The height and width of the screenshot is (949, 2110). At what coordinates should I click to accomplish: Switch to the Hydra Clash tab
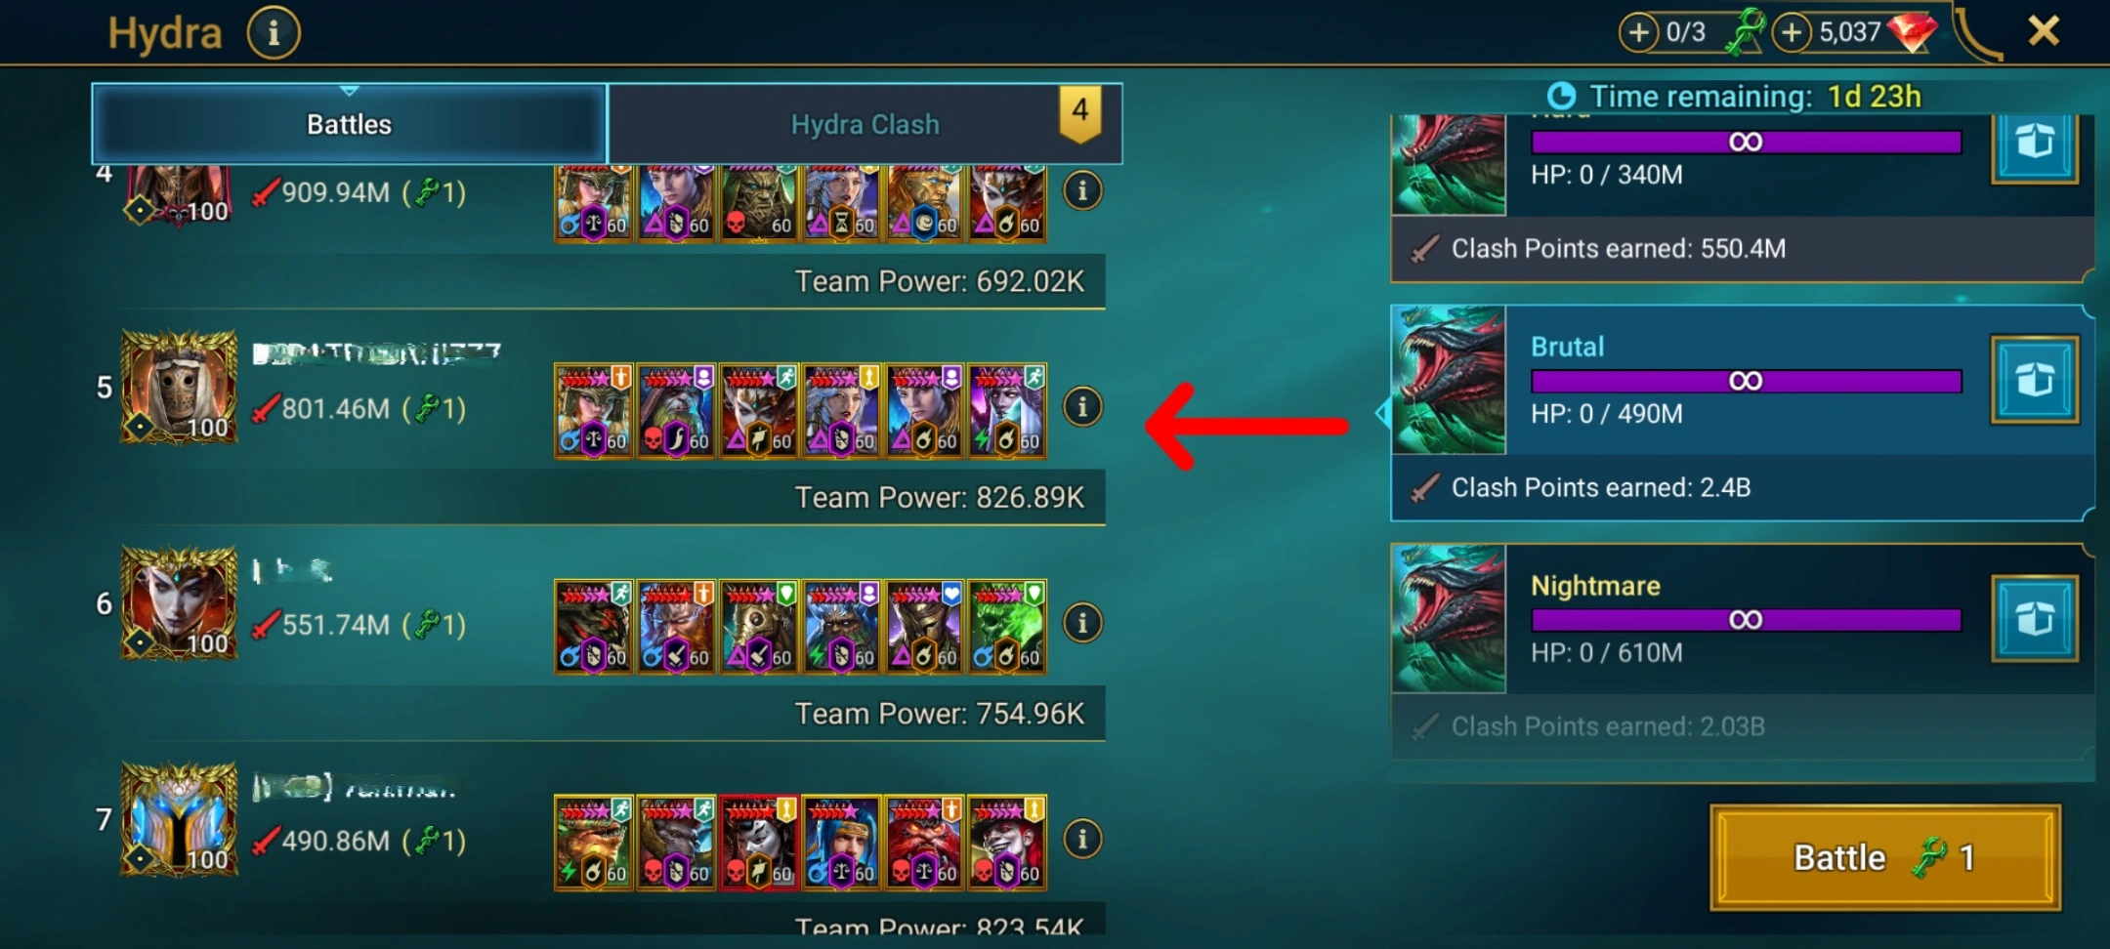[865, 124]
